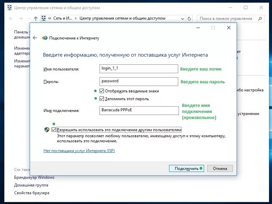Click the breadcrumb chevron after Сеть и И...
Viewport: 272px width, 204px height.
tap(76, 18)
